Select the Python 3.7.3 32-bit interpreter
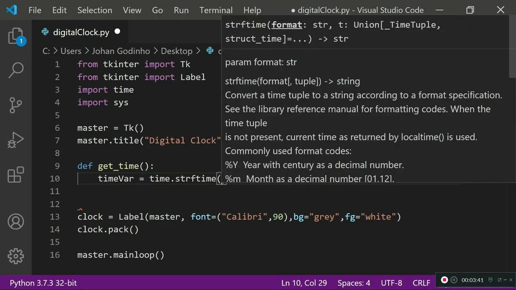 (43, 283)
